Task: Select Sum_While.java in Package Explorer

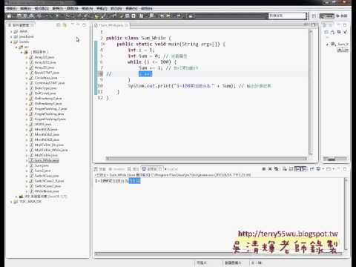Action: [44, 160]
